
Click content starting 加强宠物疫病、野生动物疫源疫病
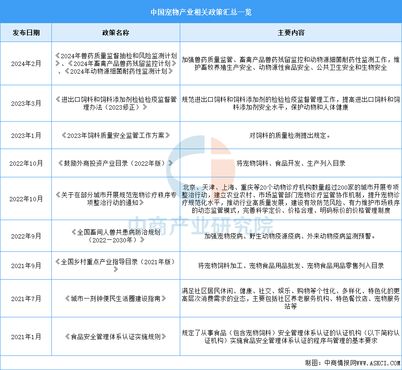click(291, 236)
